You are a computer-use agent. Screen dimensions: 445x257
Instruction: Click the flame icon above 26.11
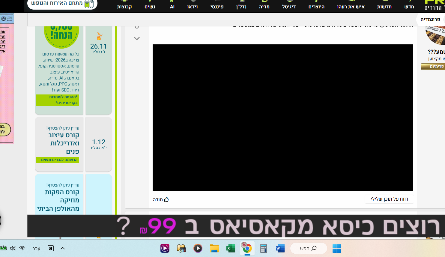[x=99, y=36]
